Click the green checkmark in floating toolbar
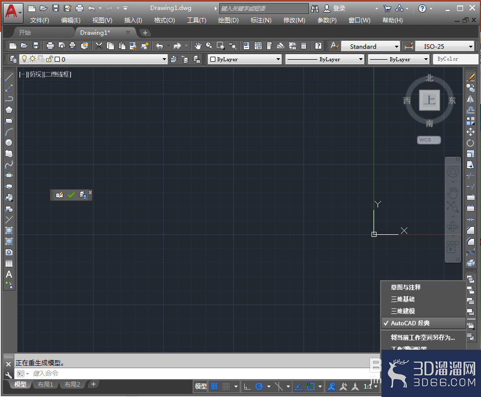The height and width of the screenshot is (397, 481). coord(71,195)
